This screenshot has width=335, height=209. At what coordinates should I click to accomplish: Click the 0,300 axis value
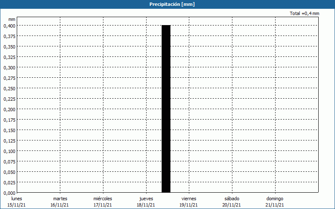pos(9,68)
